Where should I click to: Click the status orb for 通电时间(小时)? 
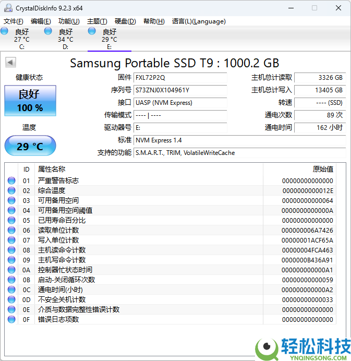pos(11,290)
